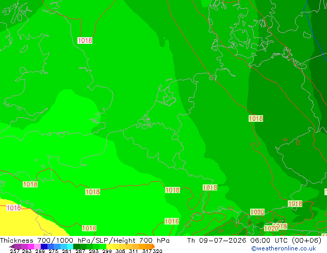327x253 pixels.
Task: Click the purple arrow tip starting the legend
Action: [12, 246]
